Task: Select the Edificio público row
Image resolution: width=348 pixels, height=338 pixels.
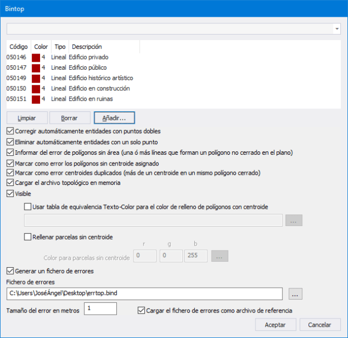Action: 87,67
